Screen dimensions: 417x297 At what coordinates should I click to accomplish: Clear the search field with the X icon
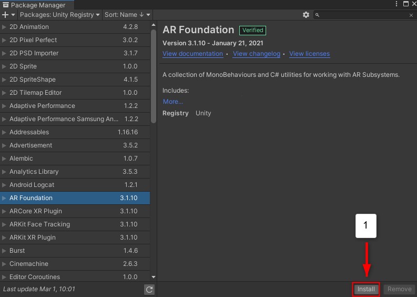tap(411, 15)
